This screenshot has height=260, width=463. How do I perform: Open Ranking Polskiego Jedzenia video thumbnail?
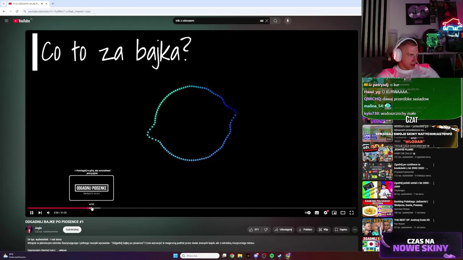coord(378,208)
